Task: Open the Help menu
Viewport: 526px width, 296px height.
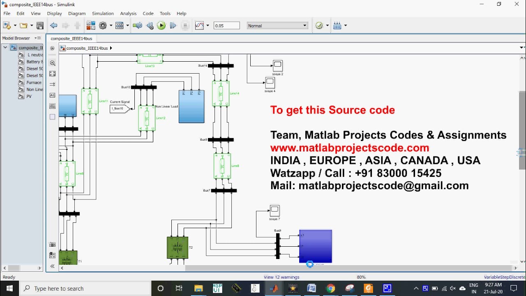Action: tap(181, 14)
